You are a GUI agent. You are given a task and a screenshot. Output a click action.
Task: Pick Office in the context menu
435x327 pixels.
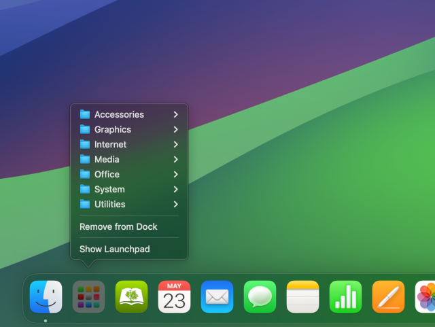pyautogui.click(x=129, y=174)
